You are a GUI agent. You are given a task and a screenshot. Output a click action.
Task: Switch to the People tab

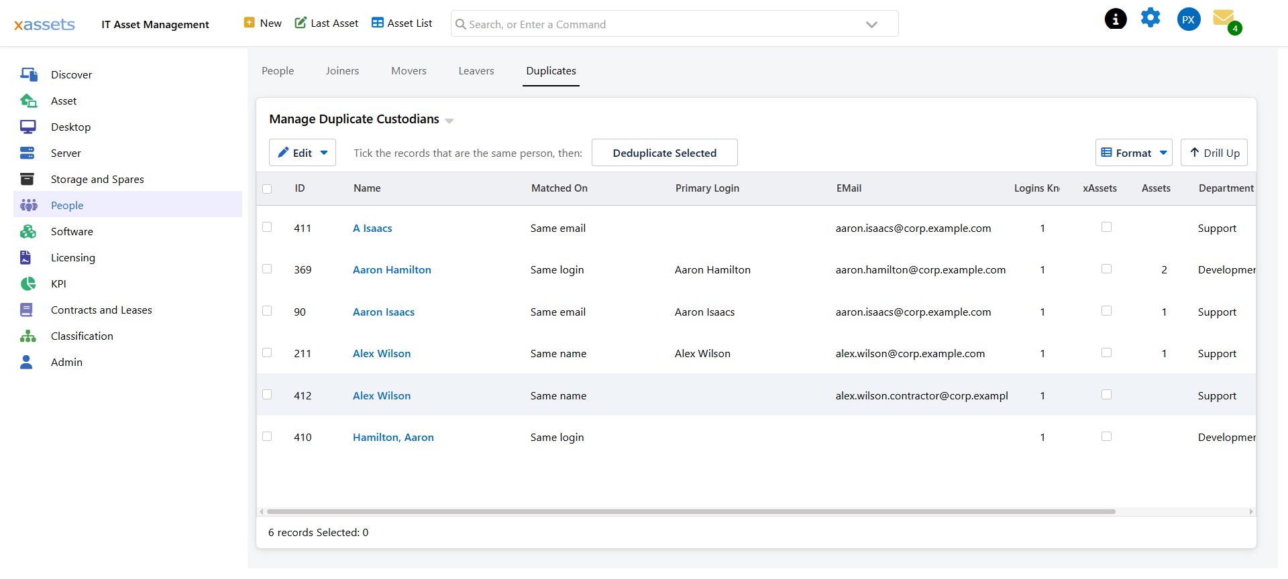[x=278, y=71]
